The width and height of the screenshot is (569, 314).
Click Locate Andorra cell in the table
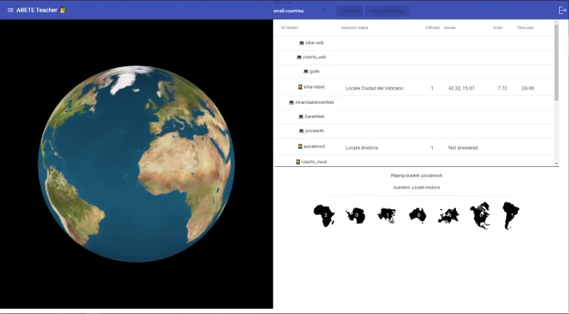(361, 148)
